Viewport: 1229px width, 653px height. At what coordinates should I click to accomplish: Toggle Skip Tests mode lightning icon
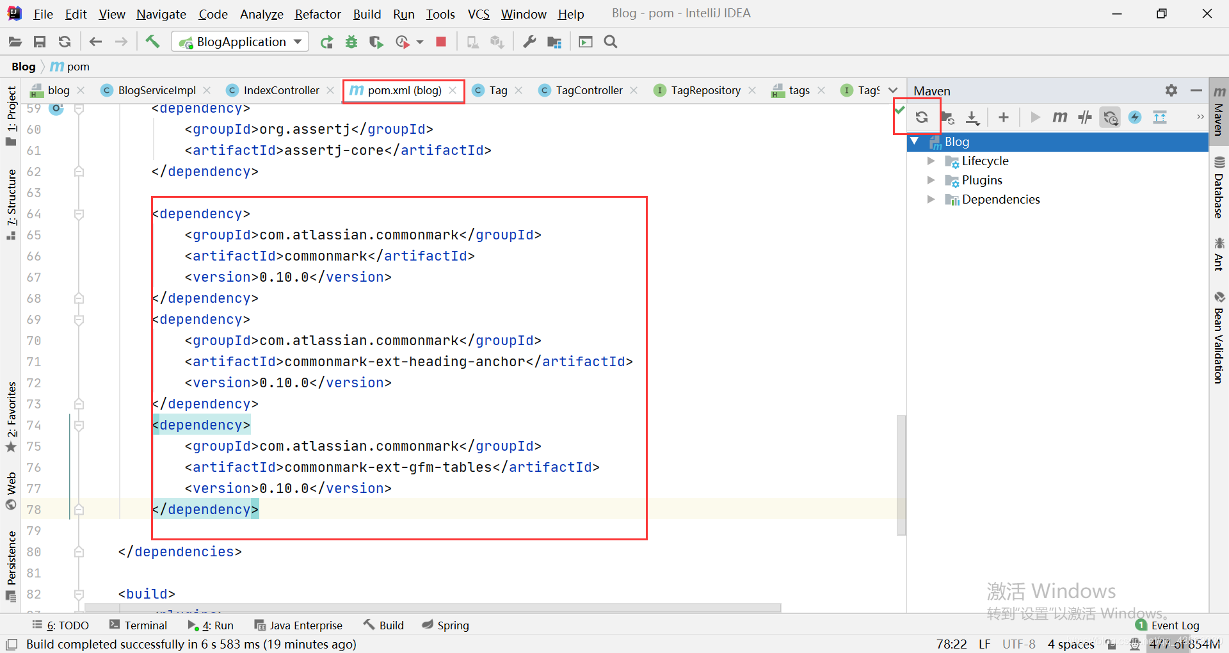tap(1135, 117)
